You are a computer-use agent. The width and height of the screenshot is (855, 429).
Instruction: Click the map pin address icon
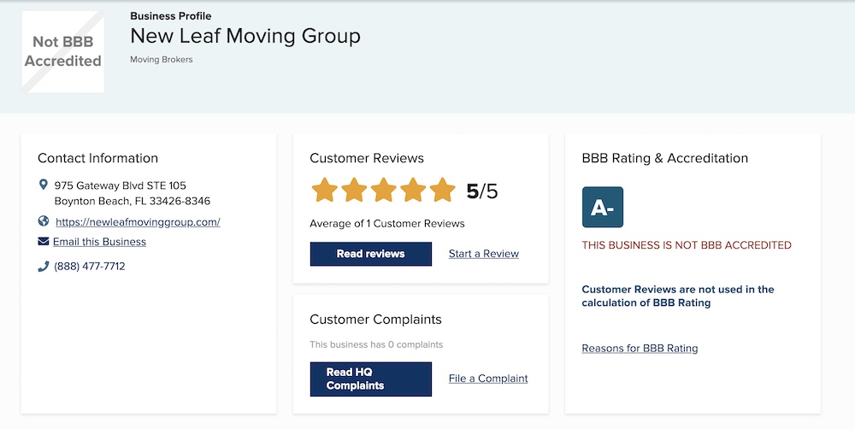[43, 185]
